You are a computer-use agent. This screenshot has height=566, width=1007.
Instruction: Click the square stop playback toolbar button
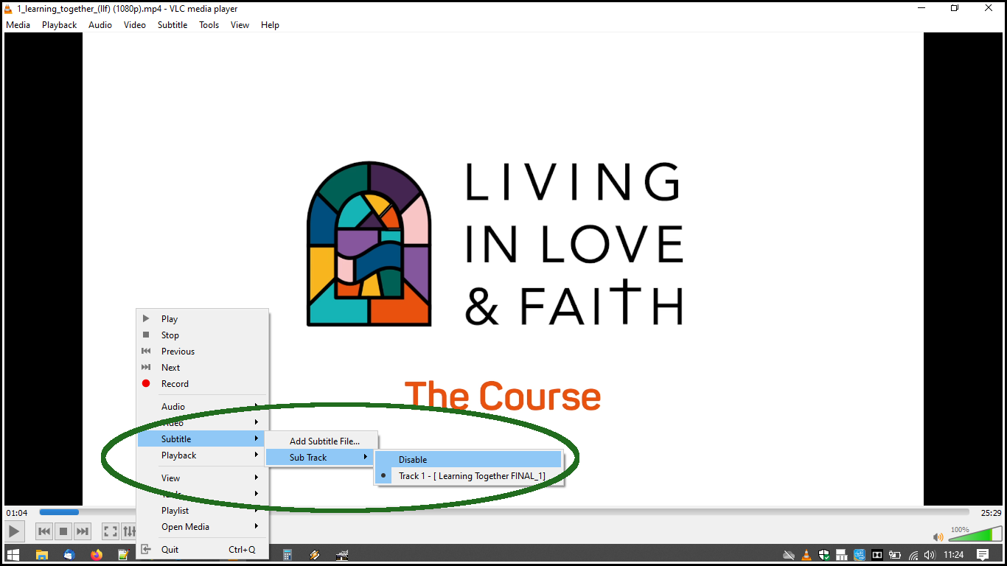coord(63,531)
